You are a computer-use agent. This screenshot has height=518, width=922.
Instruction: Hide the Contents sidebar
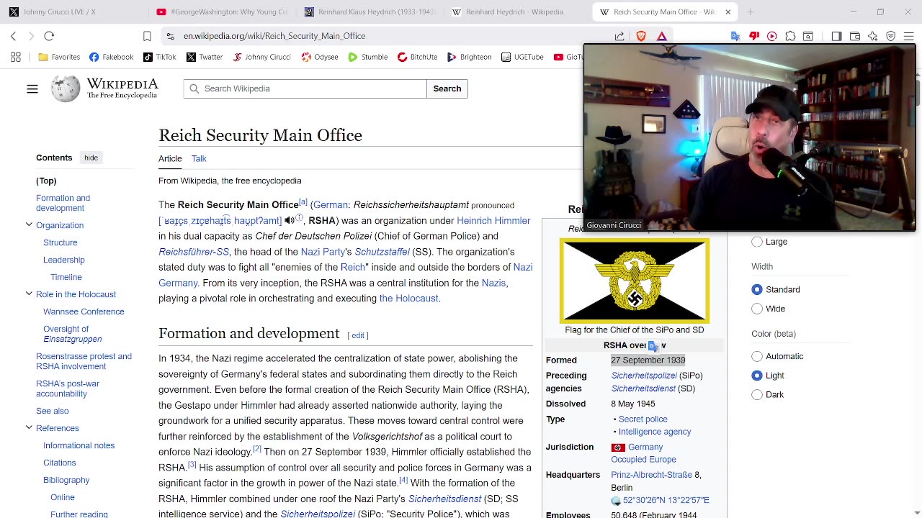click(x=91, y=158)
